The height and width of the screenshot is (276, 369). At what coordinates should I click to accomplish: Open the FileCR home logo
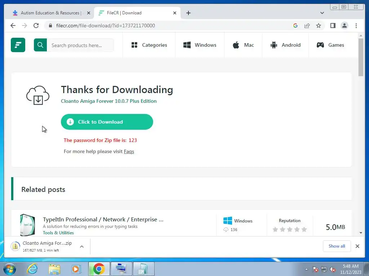coord(18,45)
